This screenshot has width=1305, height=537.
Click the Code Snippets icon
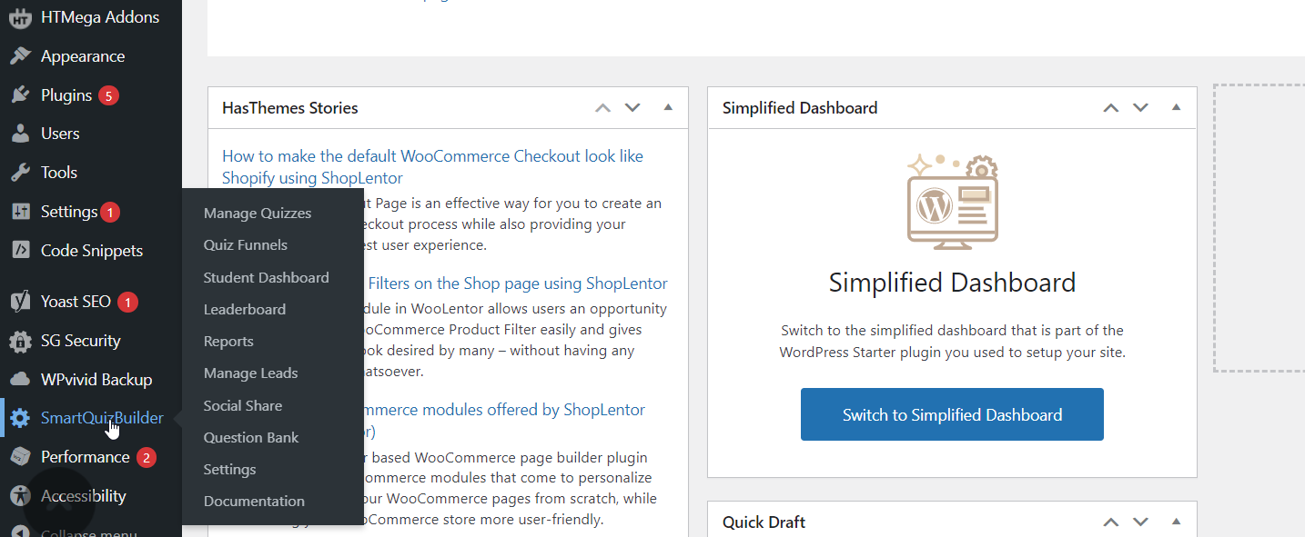pyautogui.click(x=20, y=251)
